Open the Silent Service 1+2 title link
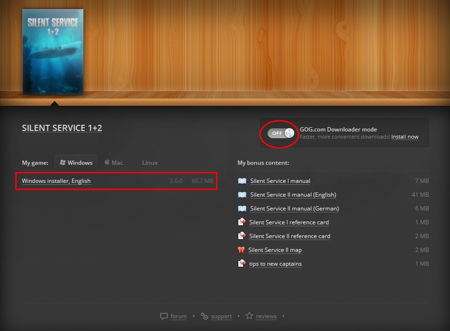The width and height of the screenshot is (450, 331). tap(62, 128)
